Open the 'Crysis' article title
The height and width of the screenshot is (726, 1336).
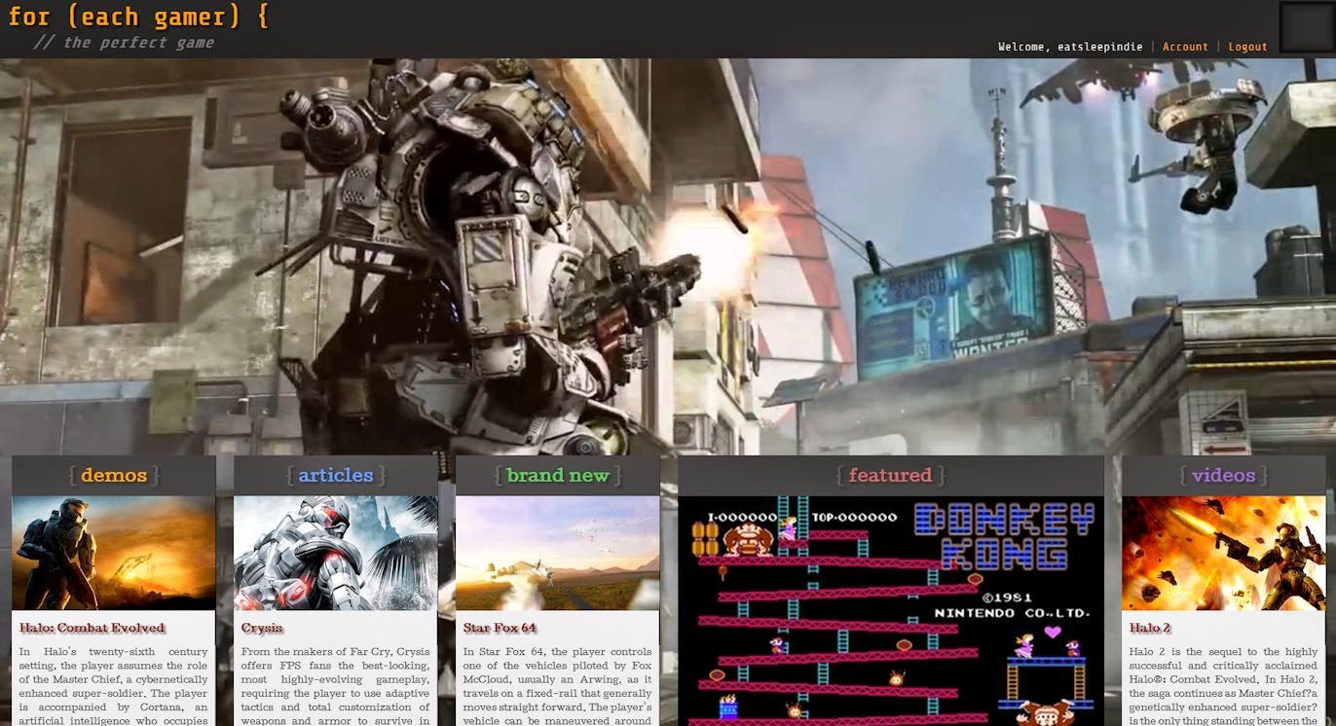point(262,628)
